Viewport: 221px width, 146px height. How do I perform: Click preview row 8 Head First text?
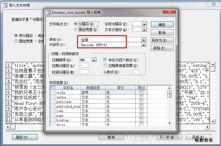point(28,103)
